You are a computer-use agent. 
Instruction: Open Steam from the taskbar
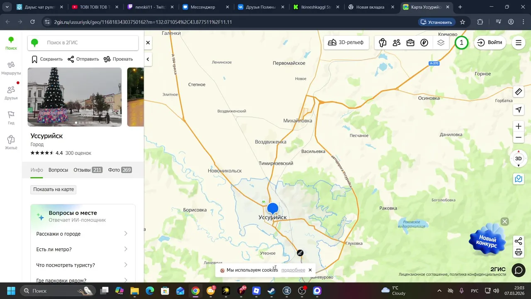tap(271, 291)
